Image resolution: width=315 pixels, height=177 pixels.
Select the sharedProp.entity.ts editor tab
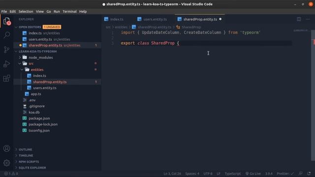200,19
